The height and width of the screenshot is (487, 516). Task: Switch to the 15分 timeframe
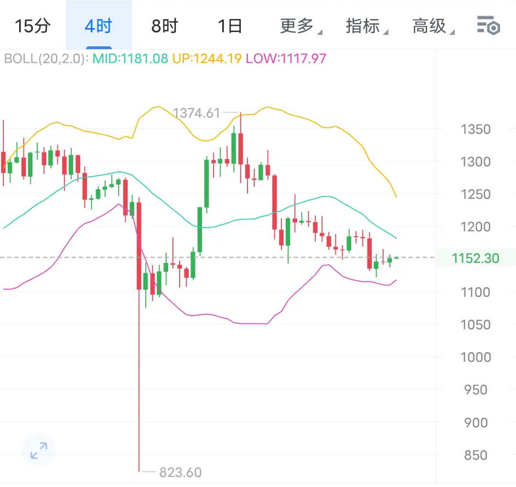point(32,26)
